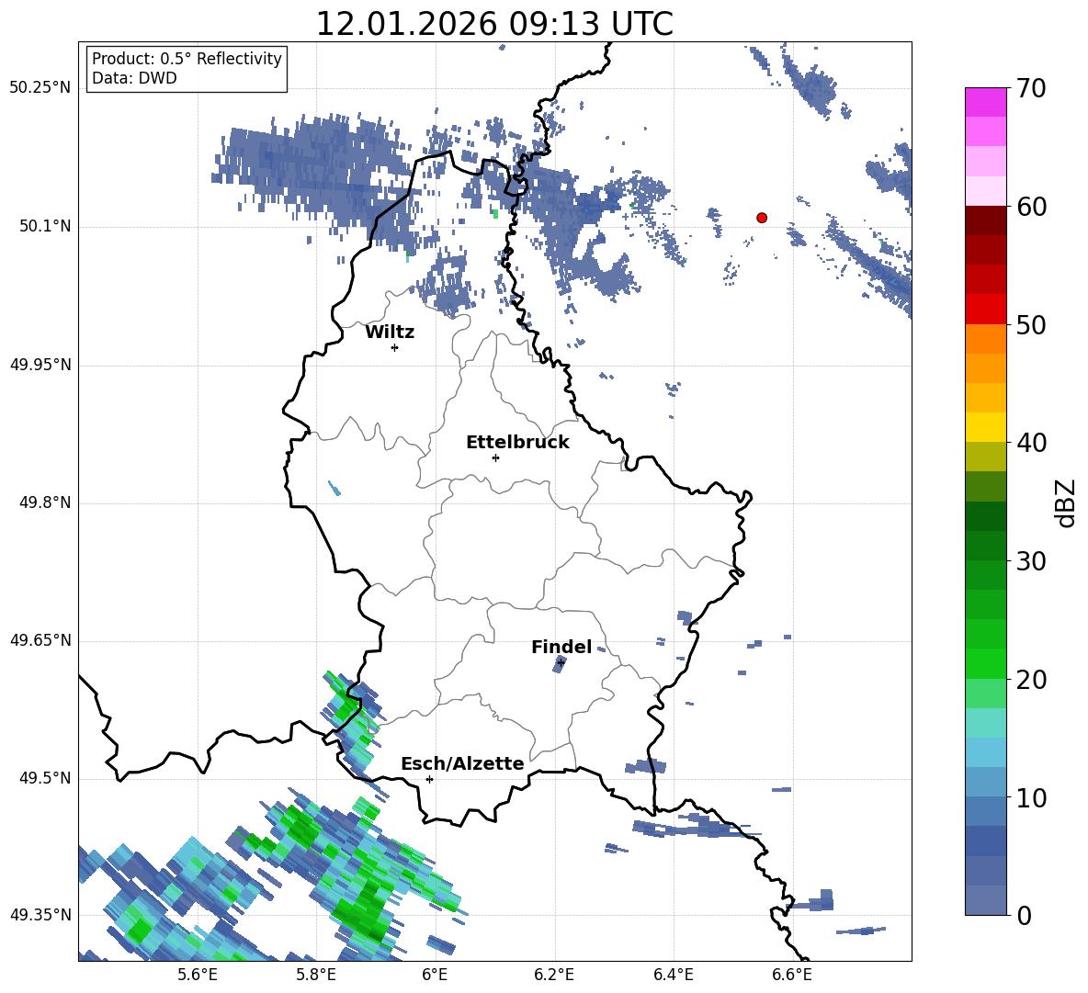The width and height of the screenshot is (1088, 993).
Task: Click the Esch/Alzette station cross marker
Action: click(429, 779)
